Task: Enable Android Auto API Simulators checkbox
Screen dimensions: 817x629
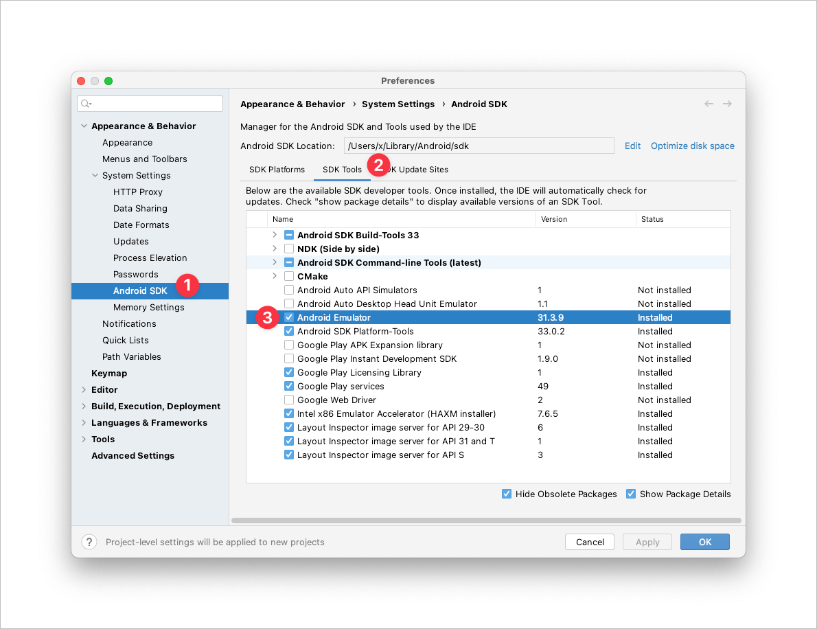Action: coord(288,290)
